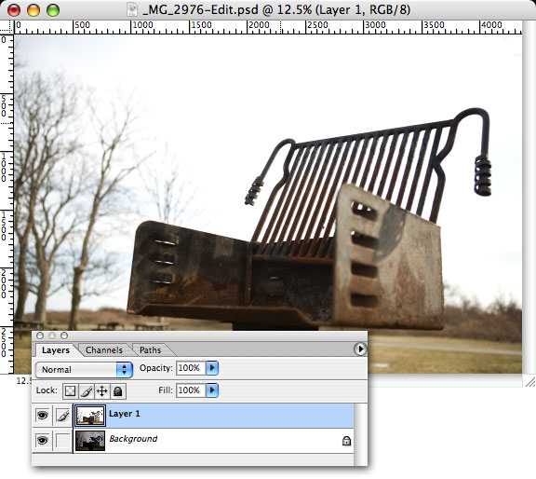The height and width of the screenshot is (479, 536).
Task: Open the Layers panel flyout menu
Action: click(359, 349)
